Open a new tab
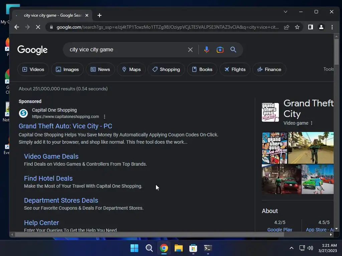This screenshot has width=342, height=256. pos(100,15)
